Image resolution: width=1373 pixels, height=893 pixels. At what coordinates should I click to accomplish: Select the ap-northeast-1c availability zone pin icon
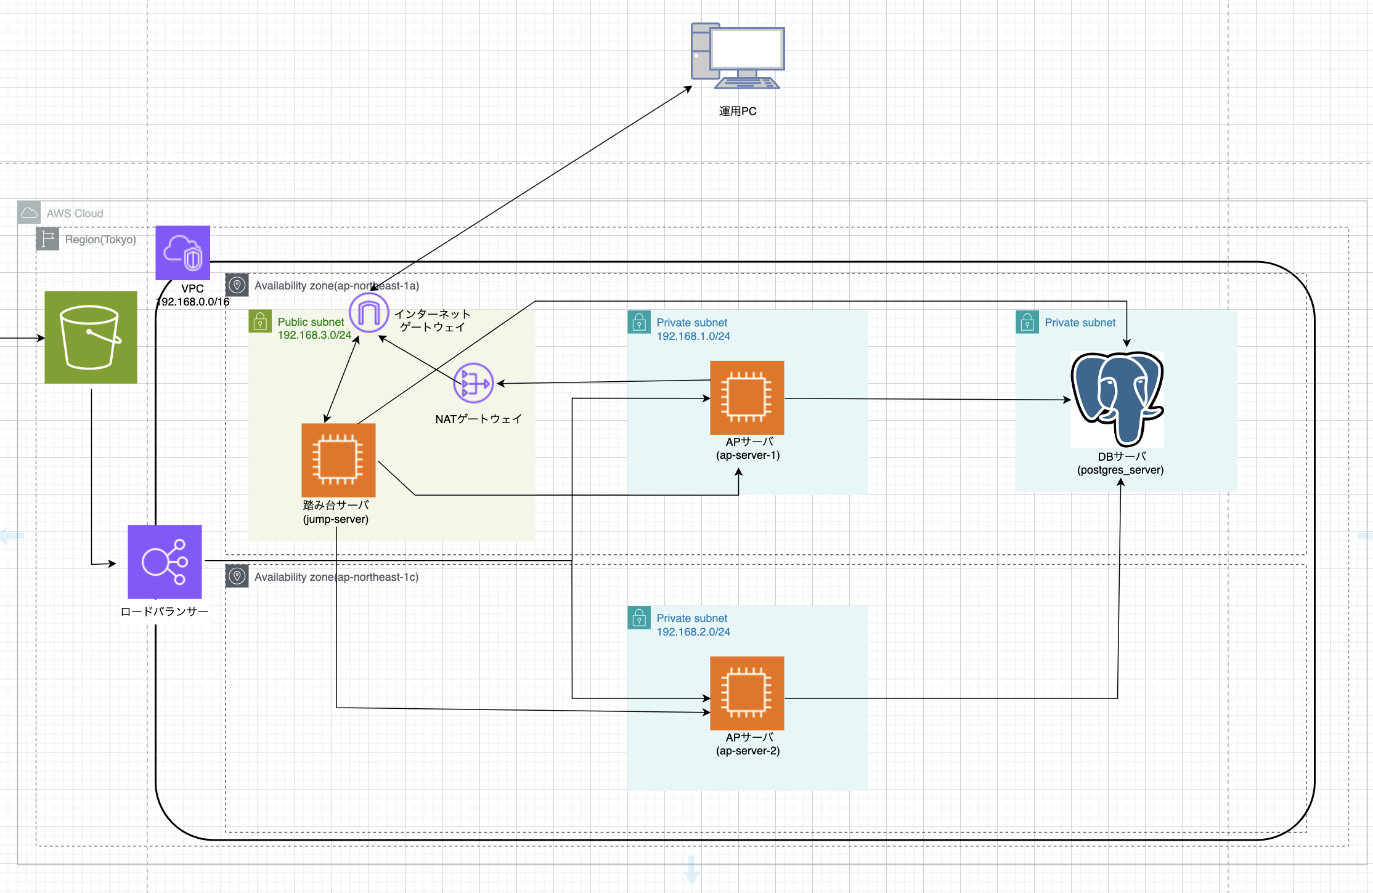pyautogui.click(x=237, y=576)
